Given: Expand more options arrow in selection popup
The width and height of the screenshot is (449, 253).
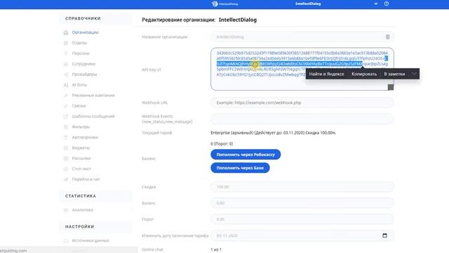Looking at the screenshot, I should [x=414, y=74].
